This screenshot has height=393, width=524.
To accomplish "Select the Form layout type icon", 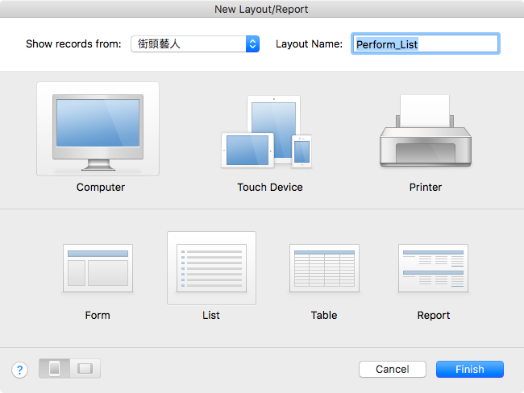I will [x=98, y=268].
